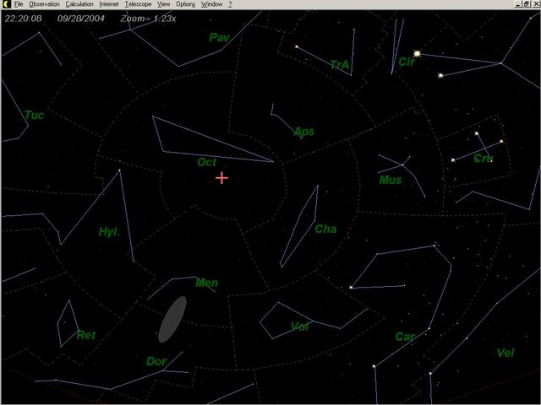Click the Tuc constellation label

click(34, 115)
